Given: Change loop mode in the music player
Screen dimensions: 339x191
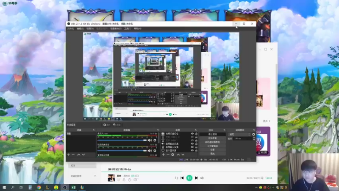Looking at the screenshot, I should (x=176, y=178).
